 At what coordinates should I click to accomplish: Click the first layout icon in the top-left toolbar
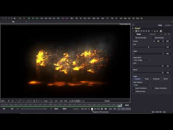3,18
